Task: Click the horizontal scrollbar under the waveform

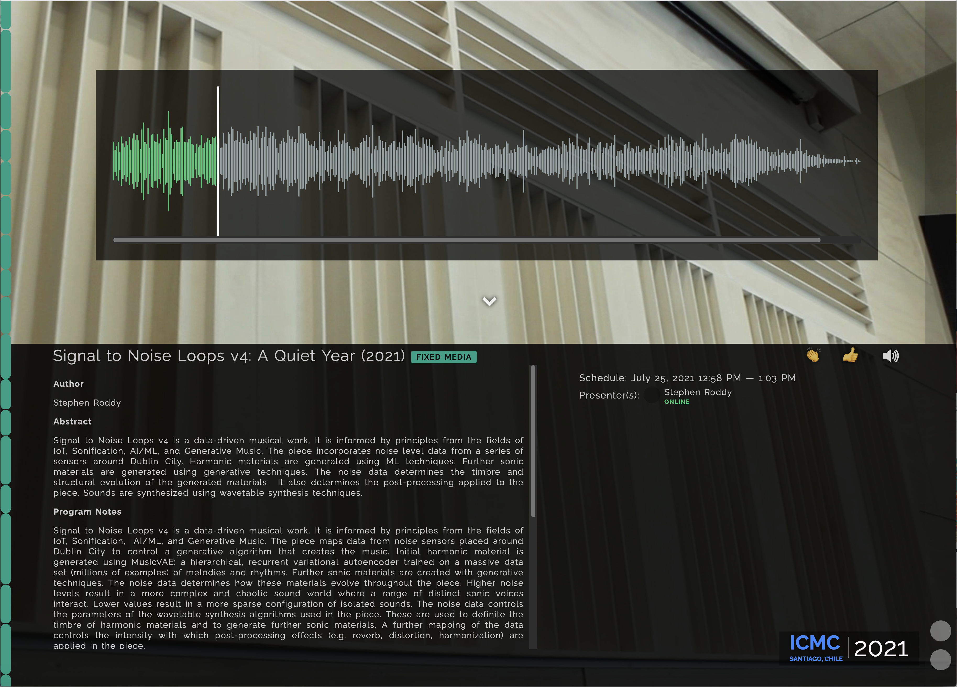Action: point(467,240)
